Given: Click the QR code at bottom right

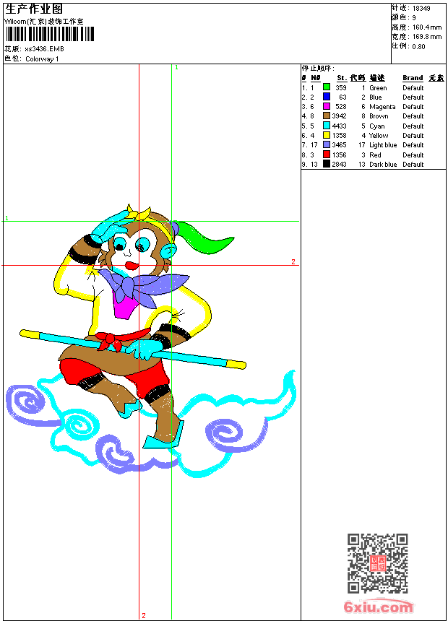Looking at the screenshot, I should point(378,563).
